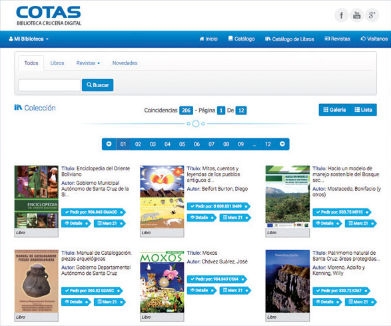The width and height of the screenshot is (391, 326).
Task: Open Enciclopedia del Oriente Boliviano cover thumbnail
Action: tap(37, 197)
